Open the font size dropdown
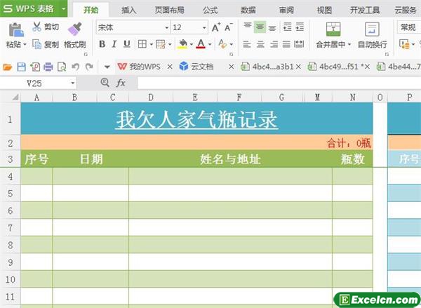Image resolution: width=421 pixels, height=308 pixels. click(203, 27)
